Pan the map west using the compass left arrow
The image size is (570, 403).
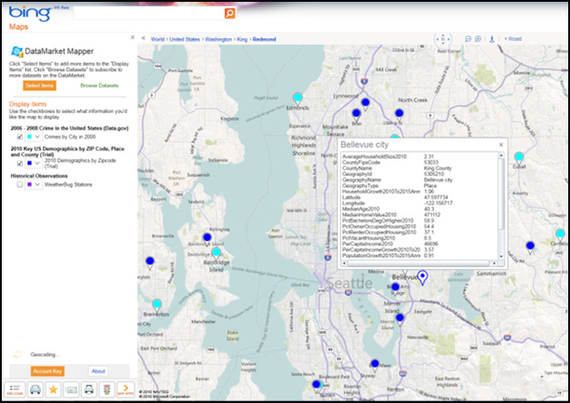point(437,39)
